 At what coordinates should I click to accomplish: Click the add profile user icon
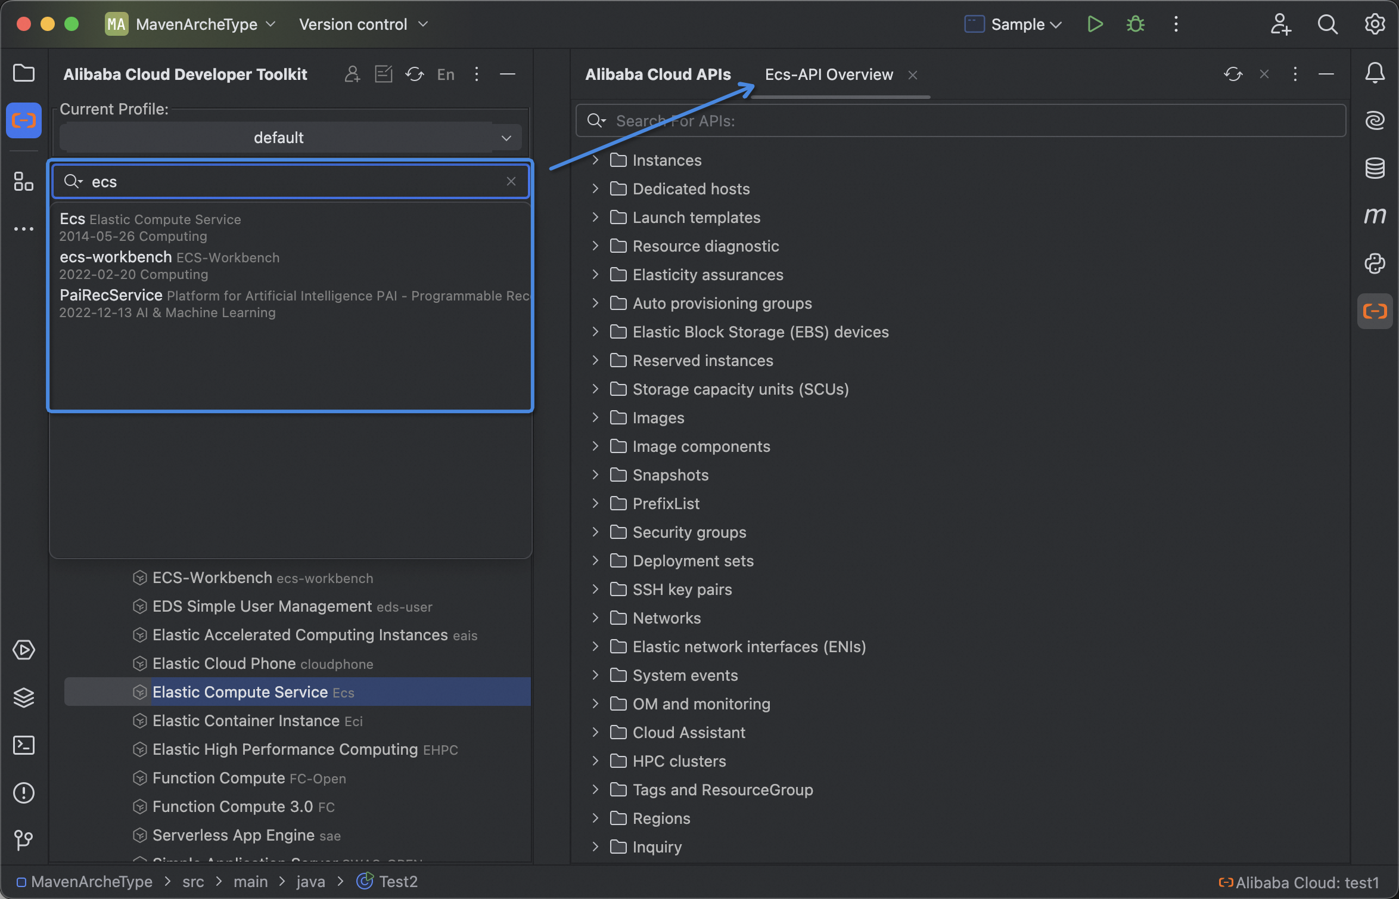352,74
